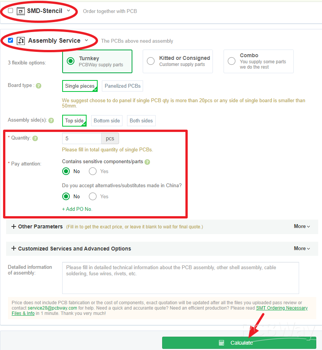Collapse Assembly Service with its chevron
This screenshot has height=350, width=322.
87,40
